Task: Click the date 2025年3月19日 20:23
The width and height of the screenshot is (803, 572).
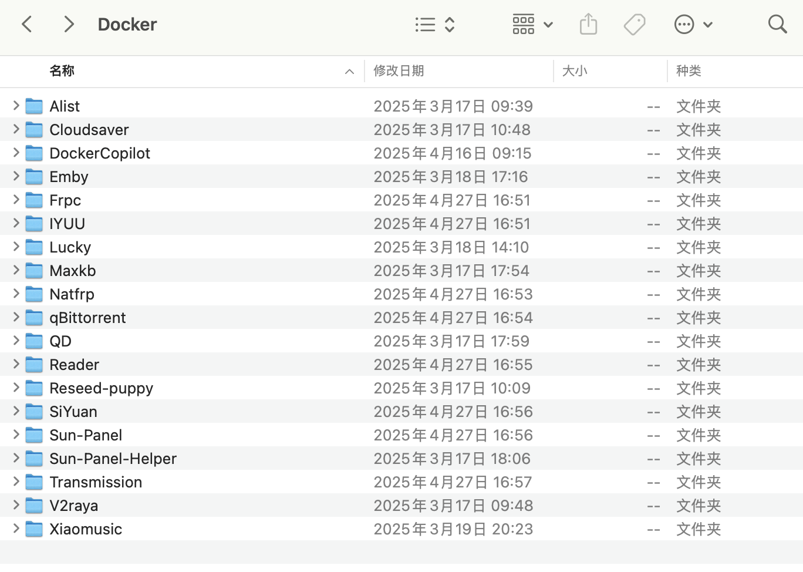Action: tap(453, 529)
